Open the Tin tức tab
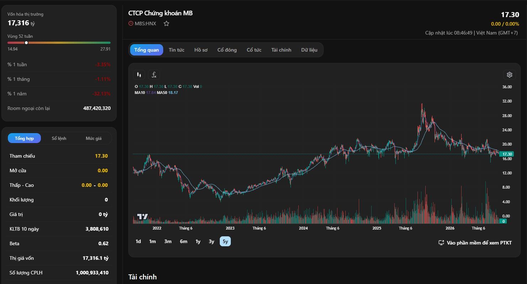527x284 pixels. click(176, 50)
